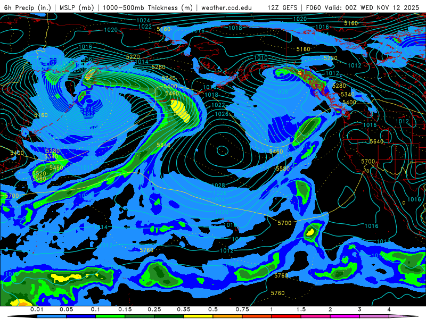Click the '1008' isobar label near Alaska low
This screenshot has width=426, height=319.
[281, 91]
